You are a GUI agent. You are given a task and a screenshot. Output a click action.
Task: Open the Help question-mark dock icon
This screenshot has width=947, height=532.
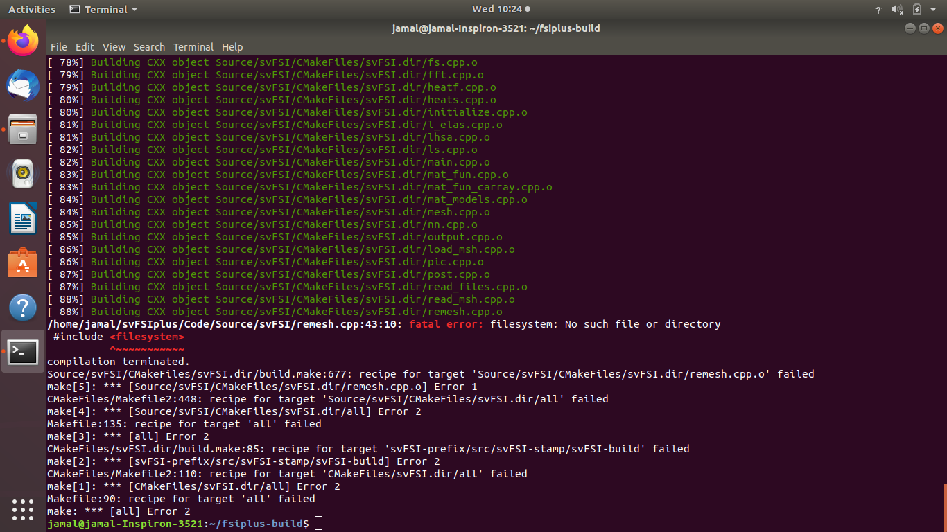(23, 308)
